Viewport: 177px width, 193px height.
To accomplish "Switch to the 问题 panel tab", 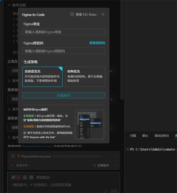I will point(133,136).
